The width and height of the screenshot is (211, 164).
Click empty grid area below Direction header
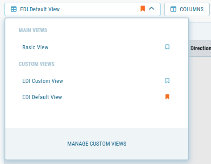tap(200, 104)
